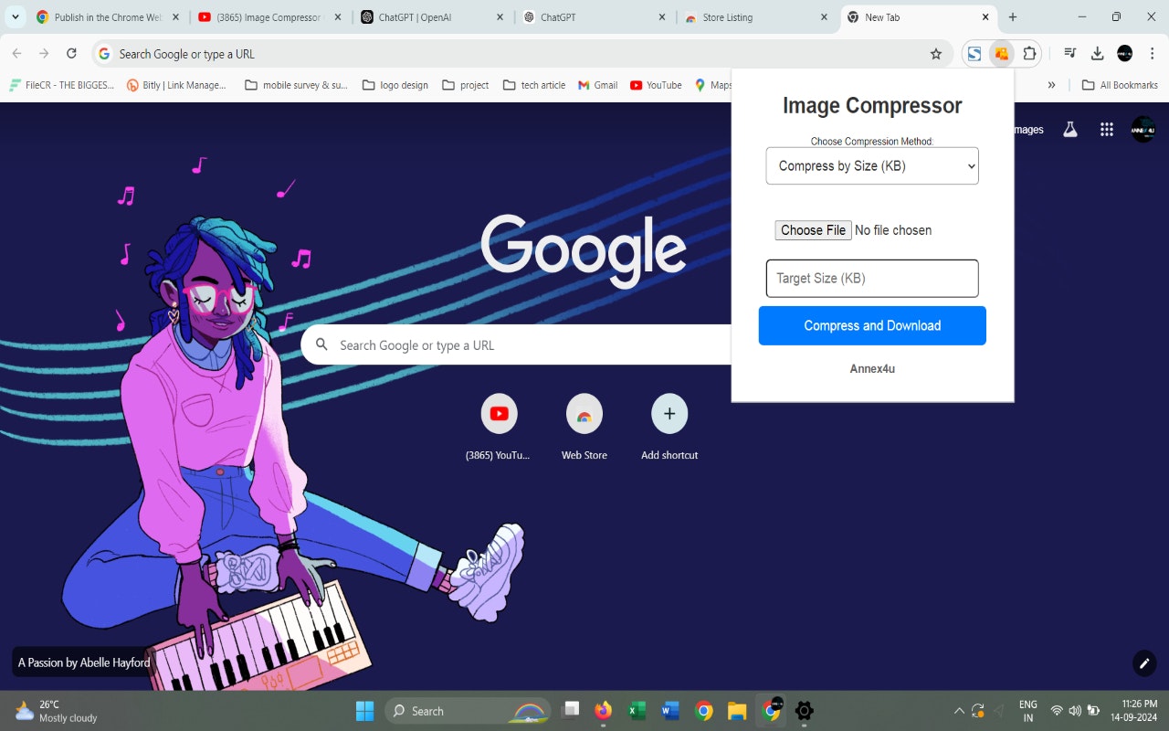Click the Choose File button

pos(812,229)
